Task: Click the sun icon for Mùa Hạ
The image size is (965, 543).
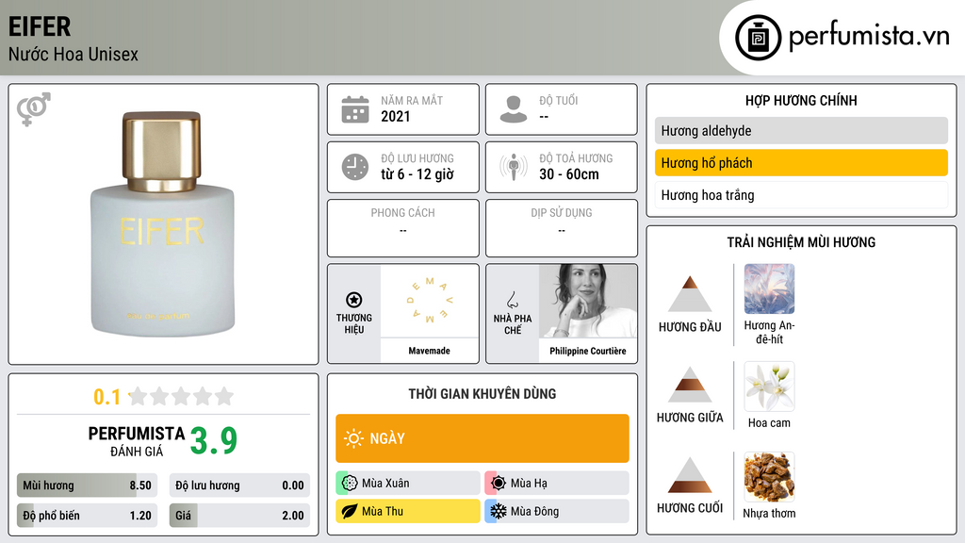Action: click(x=499, y=483)
